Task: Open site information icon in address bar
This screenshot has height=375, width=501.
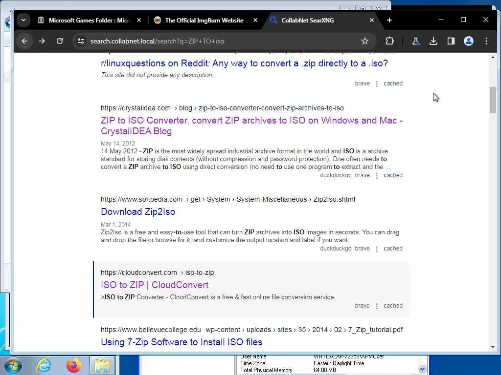Action: 81,41
